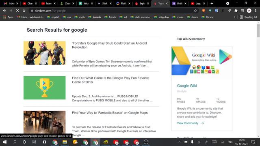The image size is (260, 146).
Task: Open the ENG language indicator
Action: click(x=230, y=142)
